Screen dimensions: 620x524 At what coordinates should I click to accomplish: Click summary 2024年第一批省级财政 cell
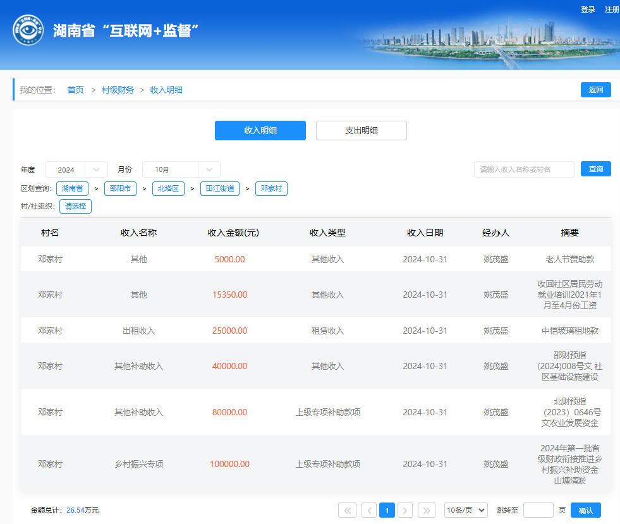(570, 465)
